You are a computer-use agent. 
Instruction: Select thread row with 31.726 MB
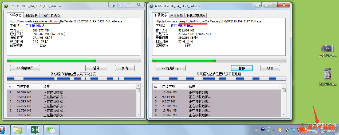(x=71, y=110)
